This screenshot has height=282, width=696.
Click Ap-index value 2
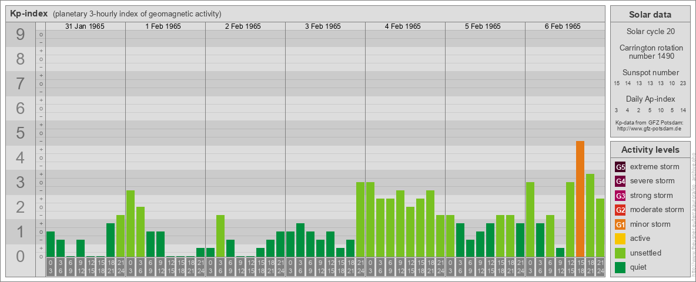coord(639,110)
